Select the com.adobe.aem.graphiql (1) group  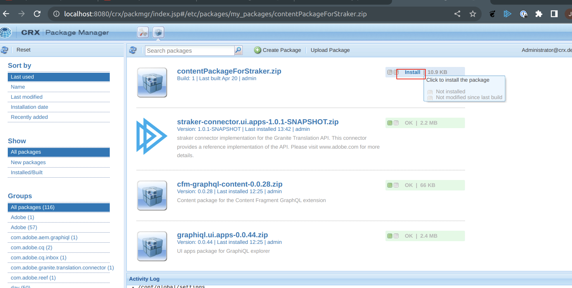coord(59,237)
